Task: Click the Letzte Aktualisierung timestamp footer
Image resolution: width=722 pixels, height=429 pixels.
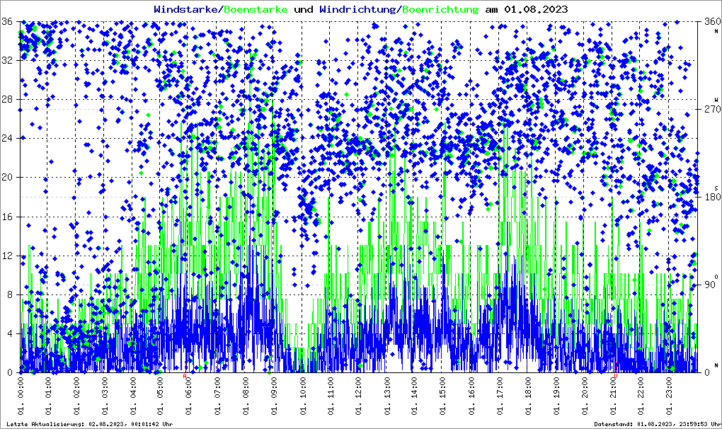Action: pos(90,424)
